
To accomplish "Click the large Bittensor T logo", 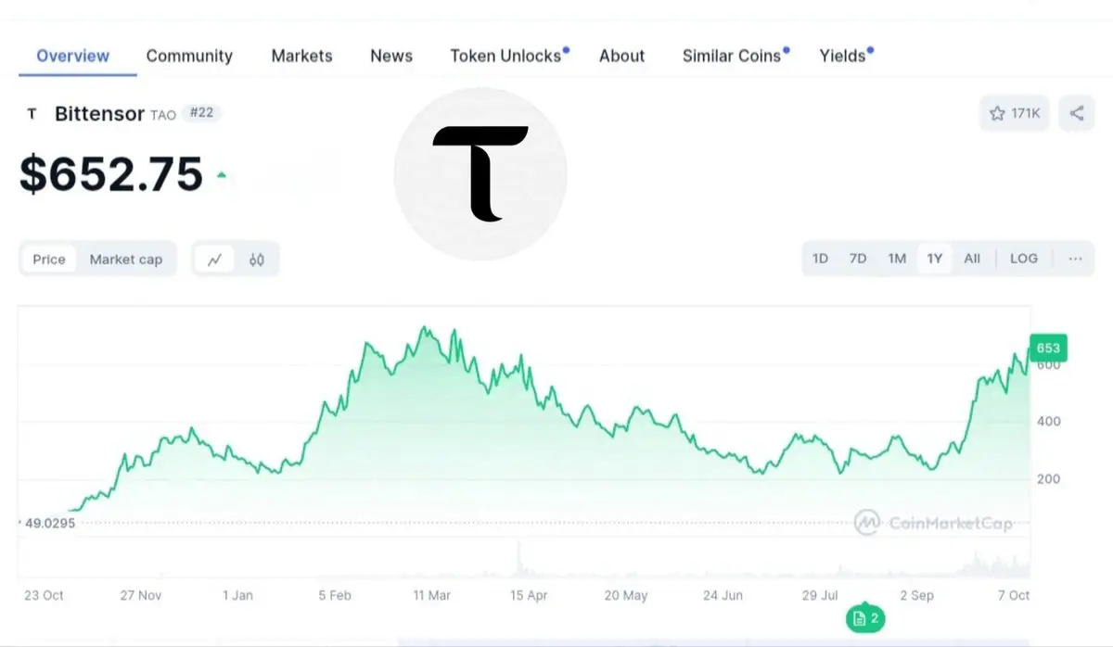I will pyautogui.click(x=480, y=174).
